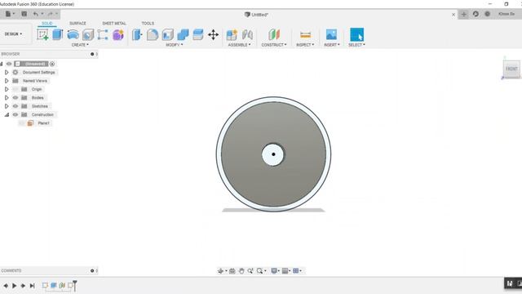This screenshot has height=294, width=522.
Task: Open the DESIGN workspace dropdown
Action: [13, 34]
